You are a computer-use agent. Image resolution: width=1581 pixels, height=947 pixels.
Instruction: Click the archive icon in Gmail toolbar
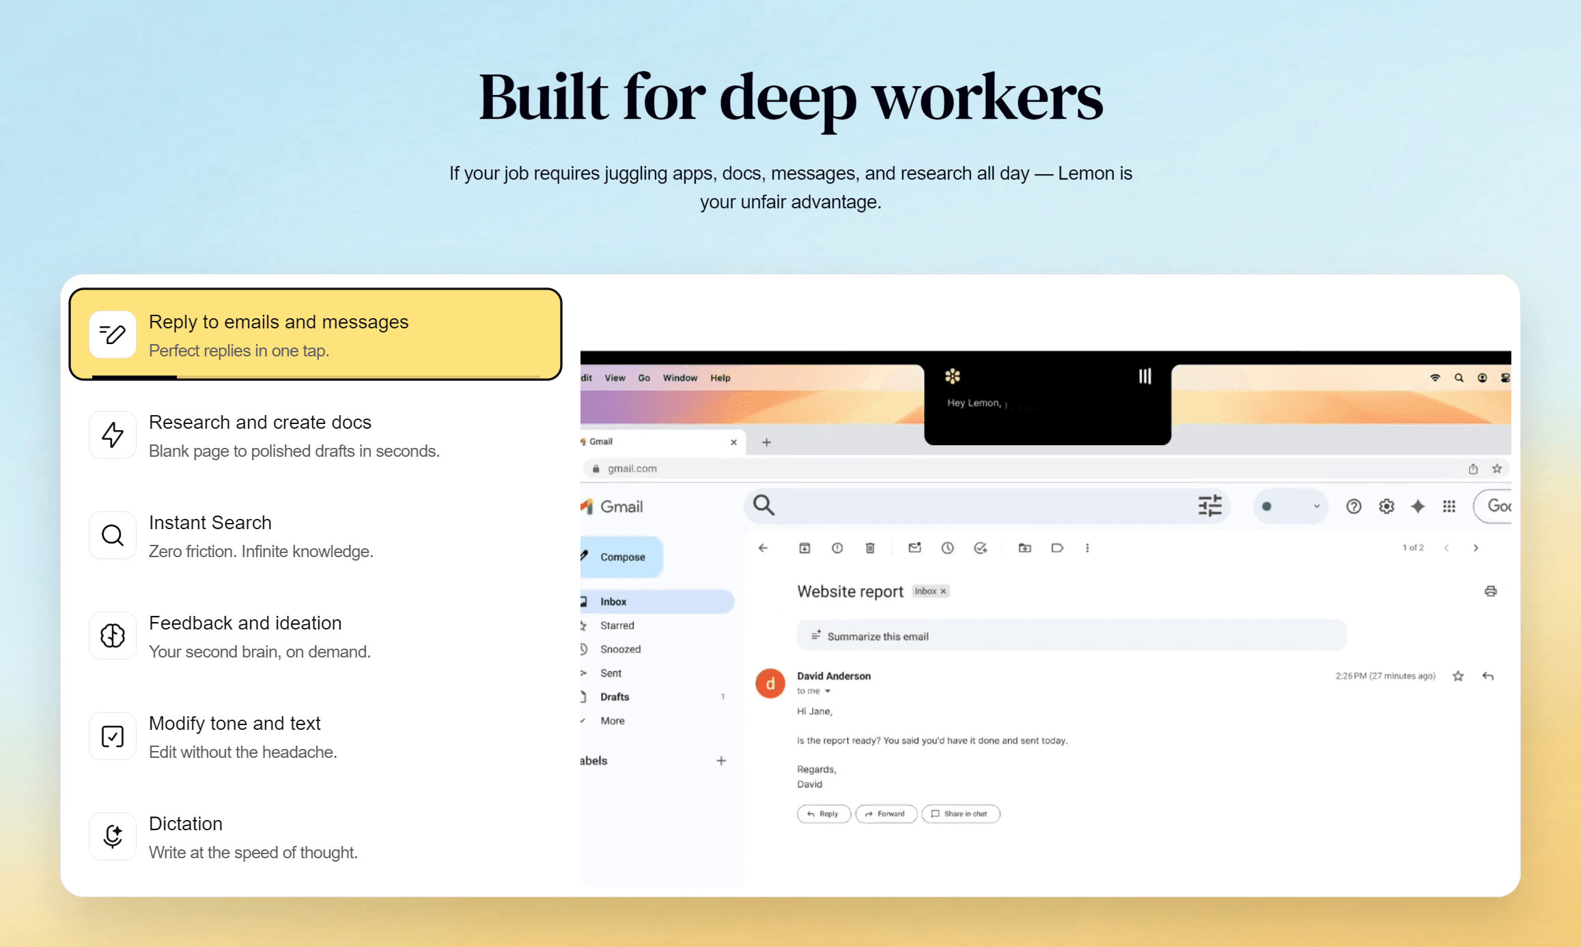(x=805, y=548)
